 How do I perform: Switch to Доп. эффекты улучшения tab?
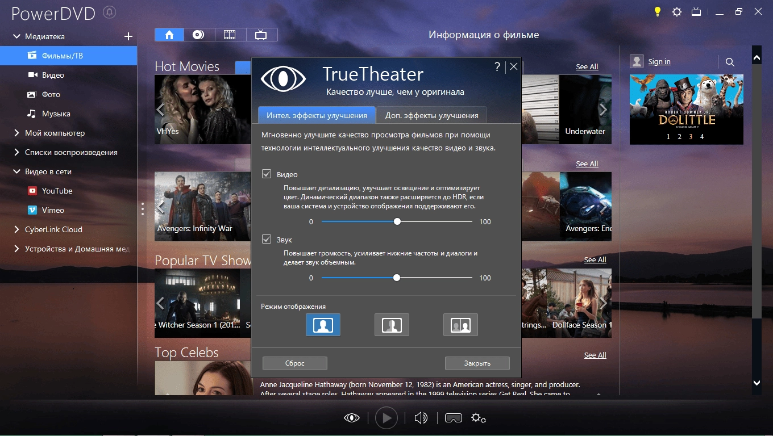click(431, 115)
